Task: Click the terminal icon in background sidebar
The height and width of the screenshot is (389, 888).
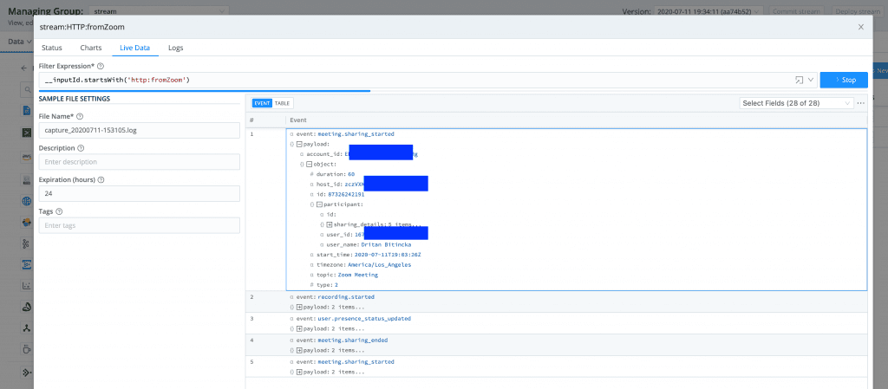Action: click(27, 133)
